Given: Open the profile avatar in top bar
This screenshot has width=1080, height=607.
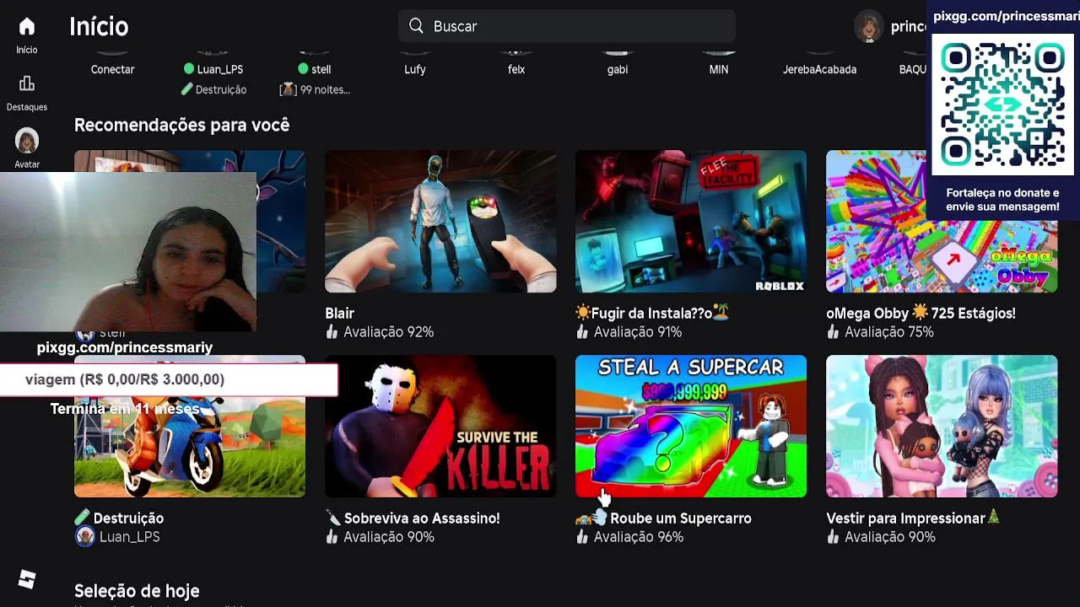Looking at the screenshot, I should click(x=868, y=26).
